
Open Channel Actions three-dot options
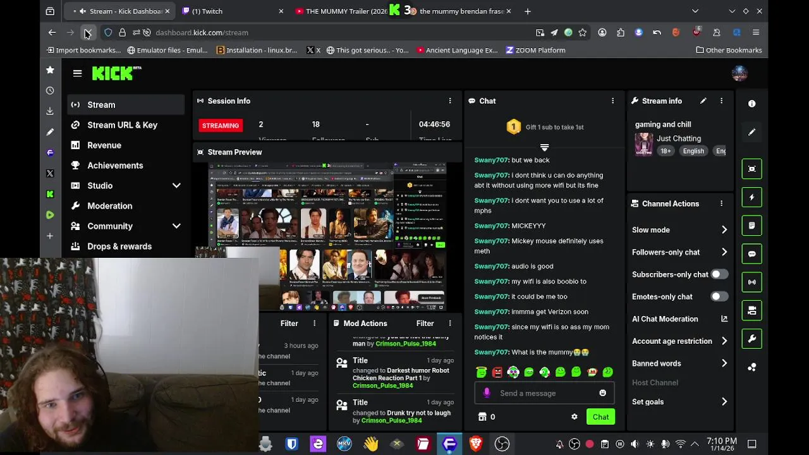(721, 203)
